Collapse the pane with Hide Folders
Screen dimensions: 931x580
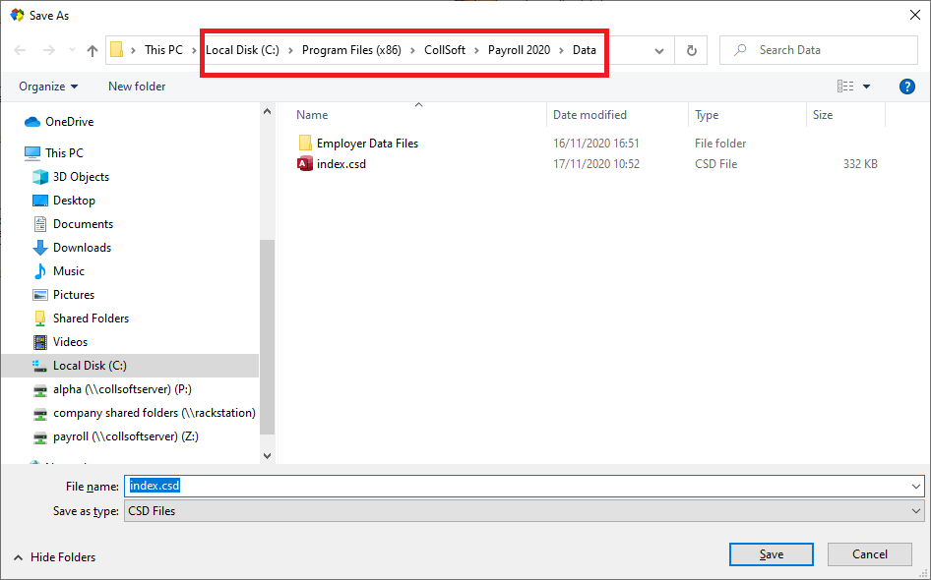55,557
